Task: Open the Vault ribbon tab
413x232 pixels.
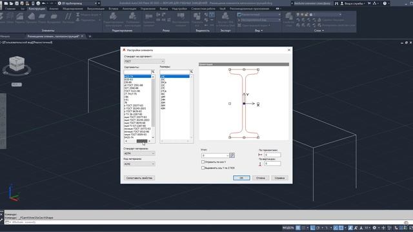Action: 222,8
